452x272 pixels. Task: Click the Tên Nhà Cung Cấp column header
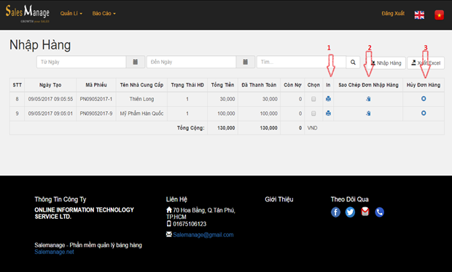pyautogui.click(x=141, y=85)
